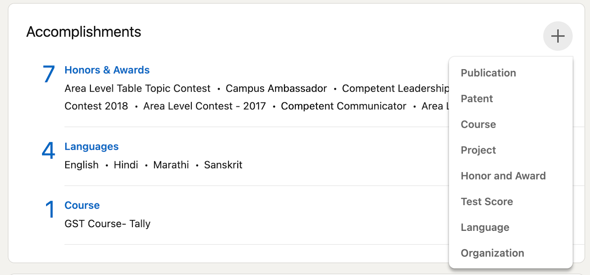
Task: Choose Honor and Award menu entry
Action: coord(503,176)
